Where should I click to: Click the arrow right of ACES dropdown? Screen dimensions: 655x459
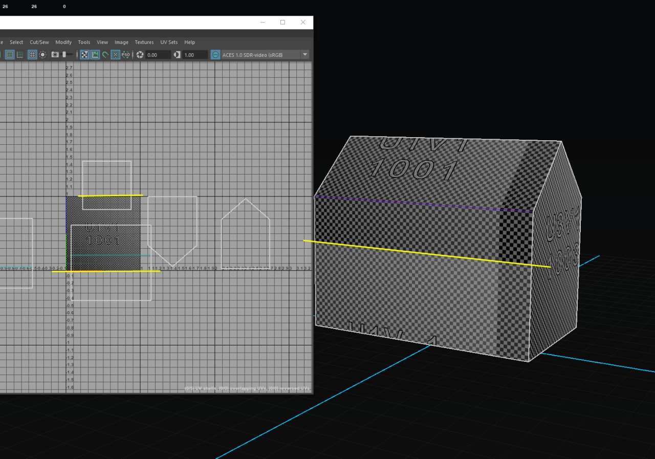[x=305, y=55]
